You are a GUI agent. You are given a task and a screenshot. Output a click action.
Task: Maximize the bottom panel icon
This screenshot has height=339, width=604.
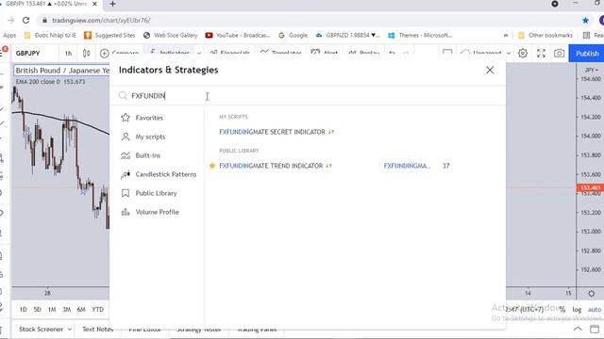[x=595, y=329]
